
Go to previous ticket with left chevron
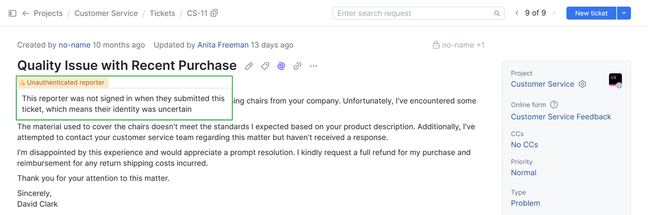[x=517, y=13]
